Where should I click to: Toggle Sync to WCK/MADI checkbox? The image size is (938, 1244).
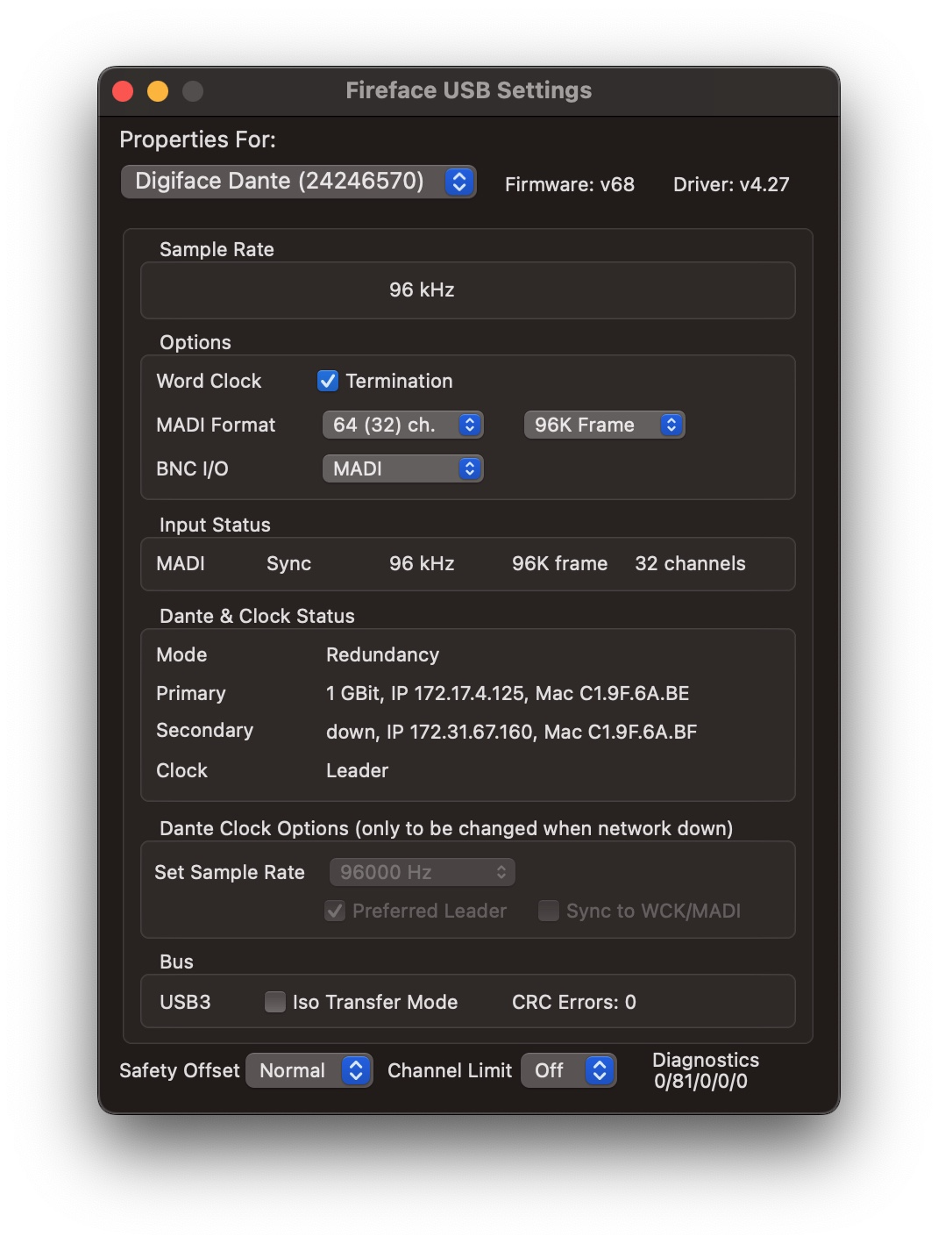pos(549,911)
